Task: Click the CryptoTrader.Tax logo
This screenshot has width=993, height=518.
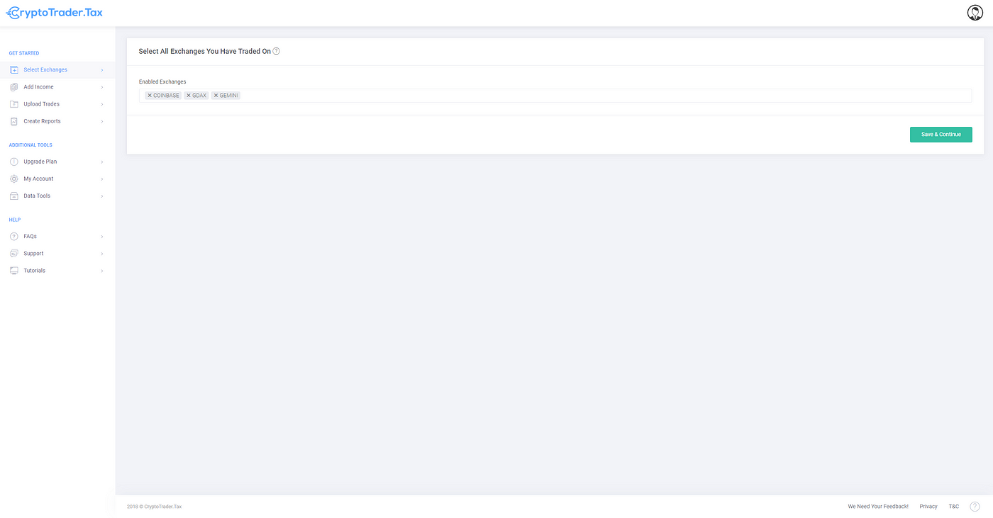Action: [x=54, y=13]
